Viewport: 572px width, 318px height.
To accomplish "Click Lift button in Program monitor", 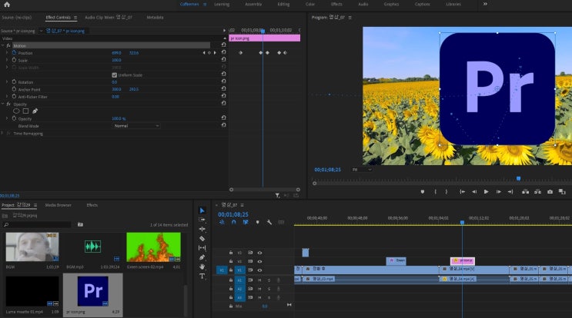I will tap(525, 192).
